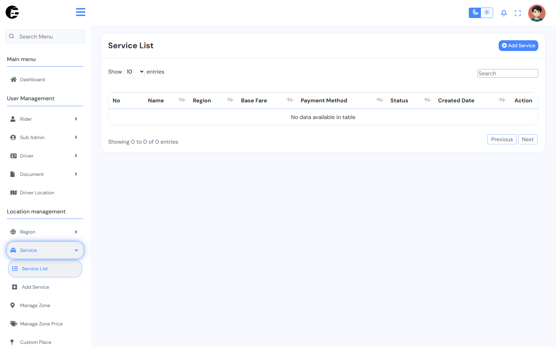Click the Manage Zone pin icon

coord(13,305)
